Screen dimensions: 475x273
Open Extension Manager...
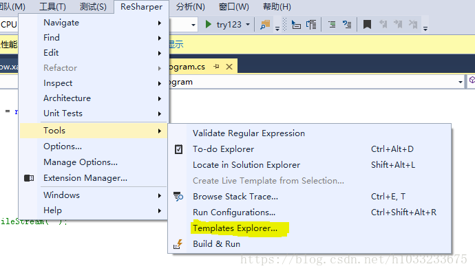[94, 178]
